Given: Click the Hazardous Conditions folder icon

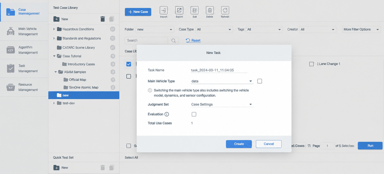Looking at the screenshot, I should click(x=59, y=29).
